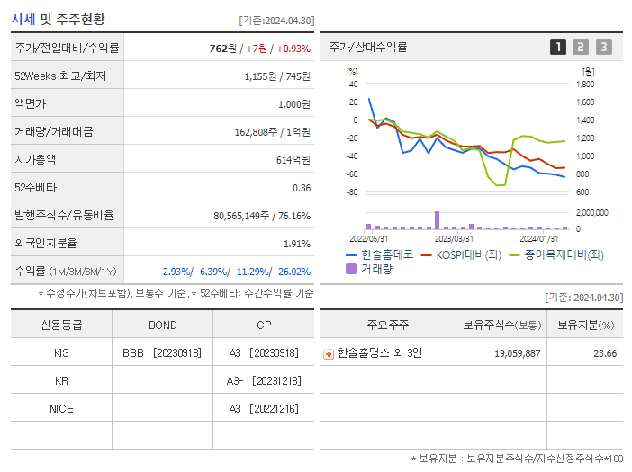Select the 1.91% foreign ownership value
The height and width of the screenshot is (472, 632).
click(x=297, y=244)
